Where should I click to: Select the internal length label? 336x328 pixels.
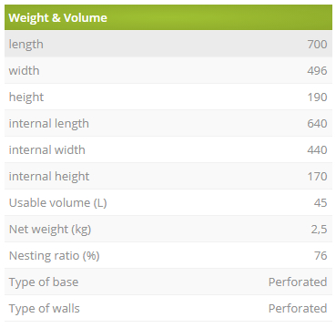click(x=49, y=124)
